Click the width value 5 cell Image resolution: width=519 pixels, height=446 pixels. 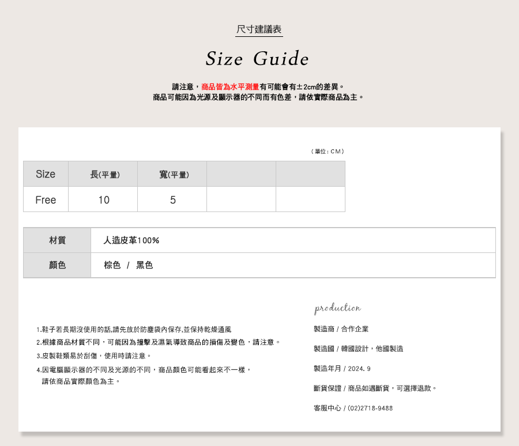click(173, 200)
